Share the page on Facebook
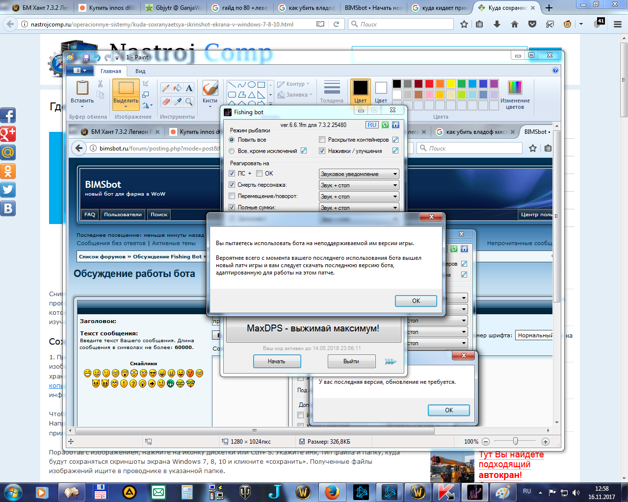628x502 pixels. [8, 115]
